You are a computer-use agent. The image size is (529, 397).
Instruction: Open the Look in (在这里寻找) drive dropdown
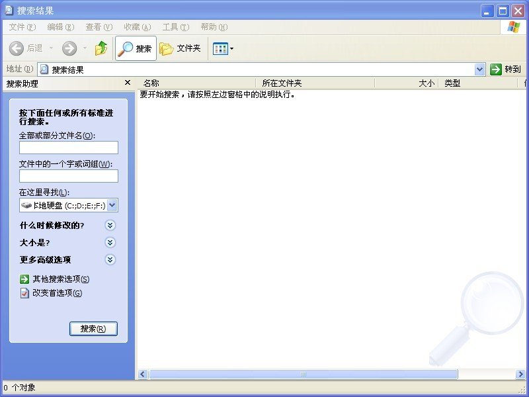click(x=112, y=205)
